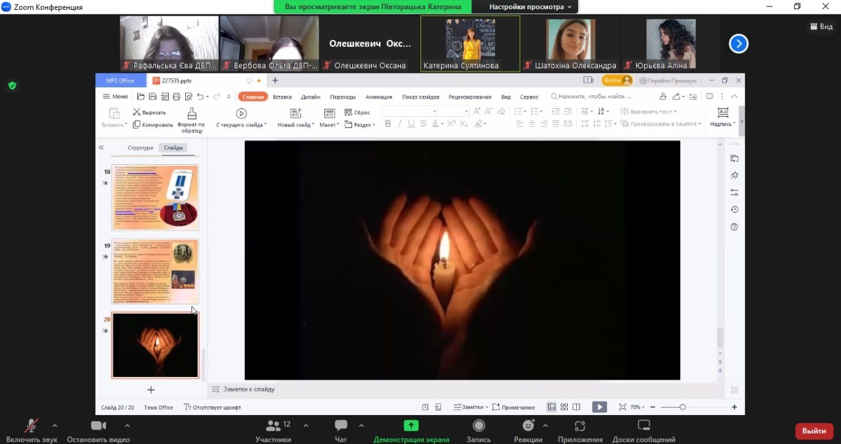This screenshot has height=444, width=841.
Task: Start slideshow with play button in status bar
Action: point(599,407)
